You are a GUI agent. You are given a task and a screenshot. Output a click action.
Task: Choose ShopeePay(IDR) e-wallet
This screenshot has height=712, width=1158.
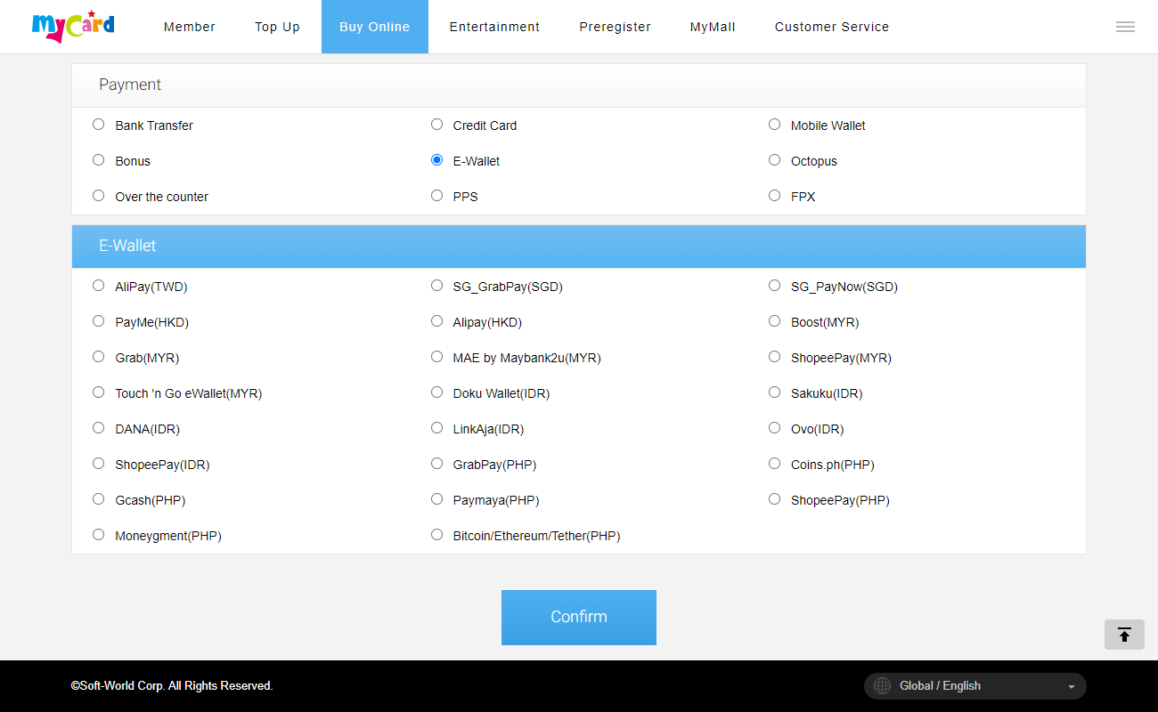pos(99,464)
